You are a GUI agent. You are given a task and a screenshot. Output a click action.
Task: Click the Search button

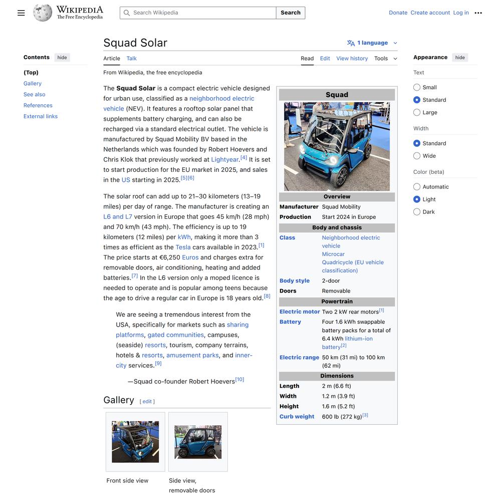[x=291, y=13]
